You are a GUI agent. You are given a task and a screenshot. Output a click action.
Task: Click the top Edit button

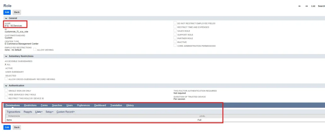pos(7,12)
